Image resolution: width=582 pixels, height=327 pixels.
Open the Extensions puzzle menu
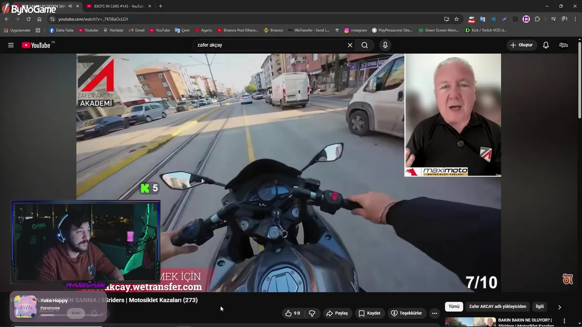[x=537, y=19]
